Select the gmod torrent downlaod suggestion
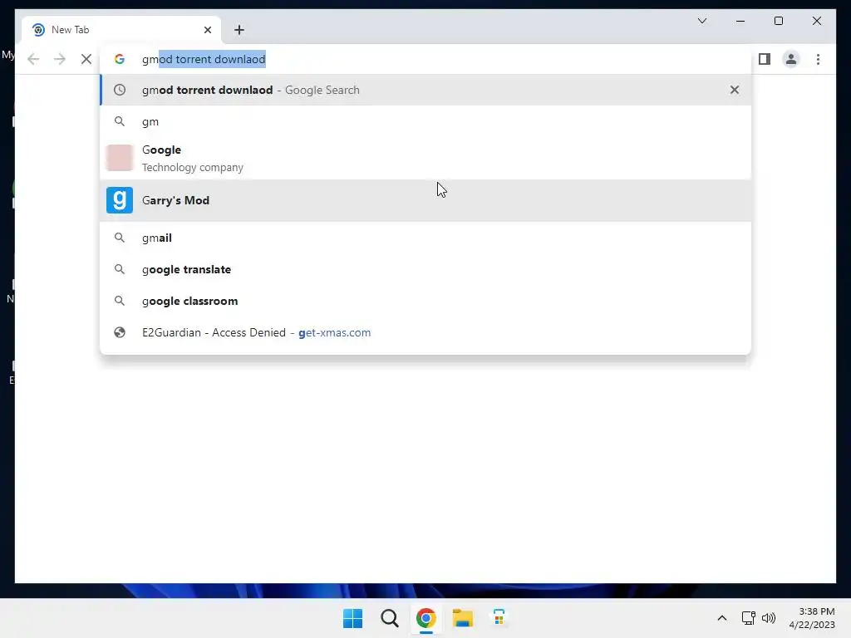This screenshot has height=638, width=851. [425, 90]
